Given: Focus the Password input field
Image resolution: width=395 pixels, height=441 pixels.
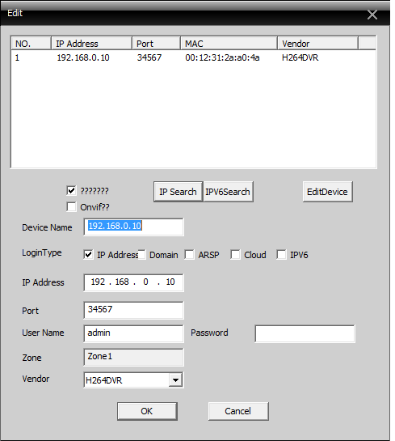Looking at the screenshot, I should pyautogui.click(x=305, y=334).
